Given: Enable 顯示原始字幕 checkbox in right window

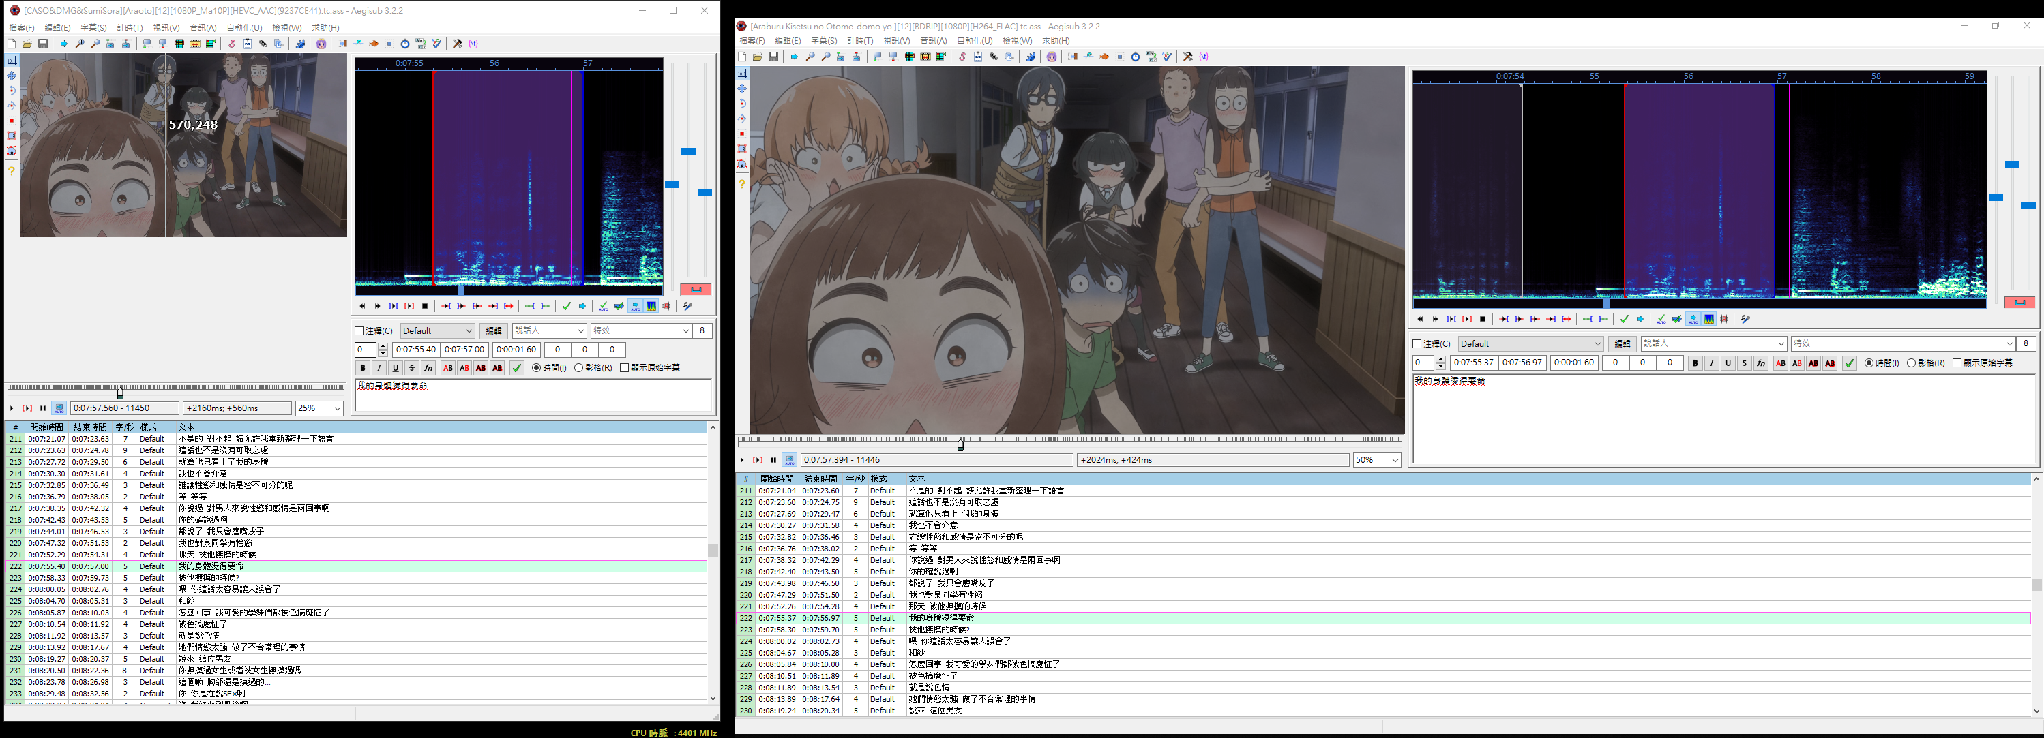Looking at the screenshot, I should point(1957,363).
